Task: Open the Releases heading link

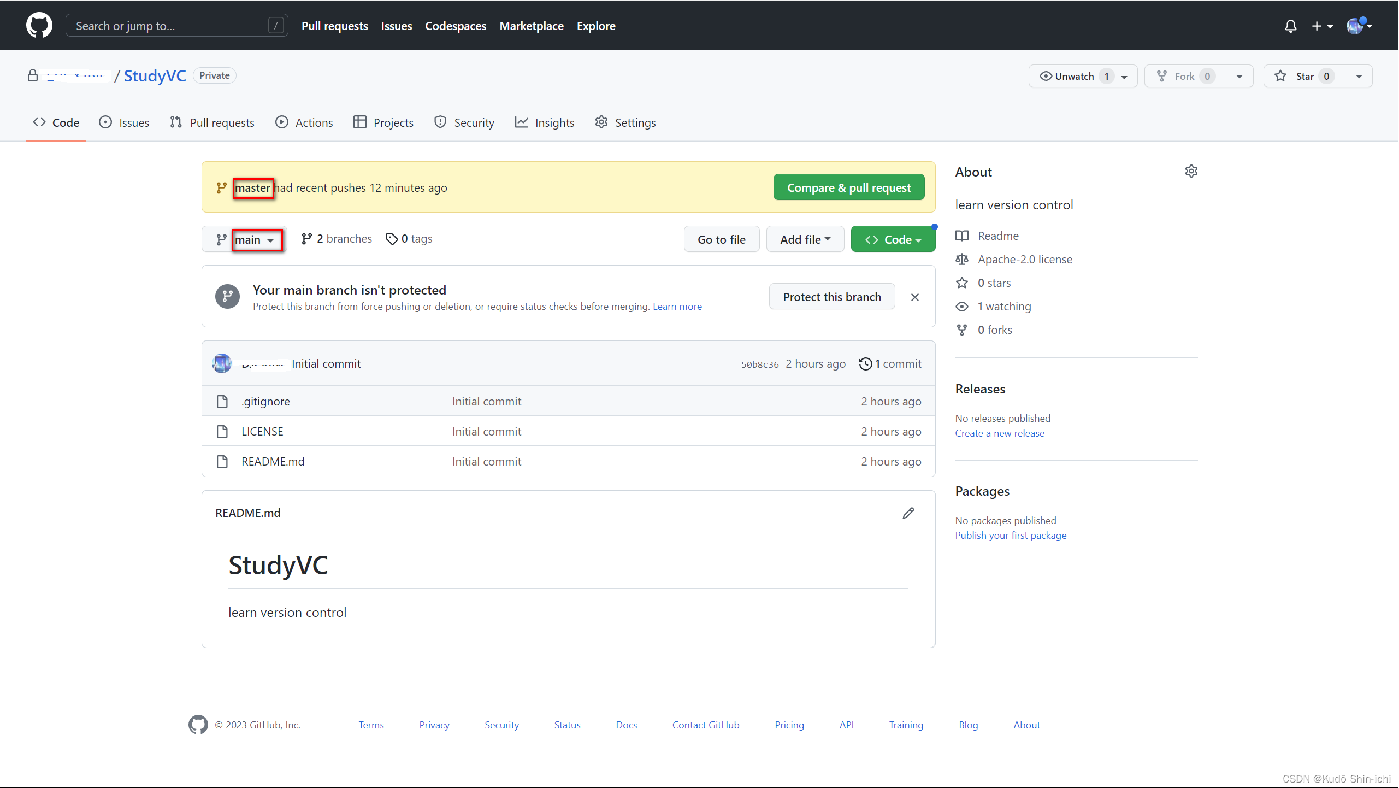Action: point(980,389)
